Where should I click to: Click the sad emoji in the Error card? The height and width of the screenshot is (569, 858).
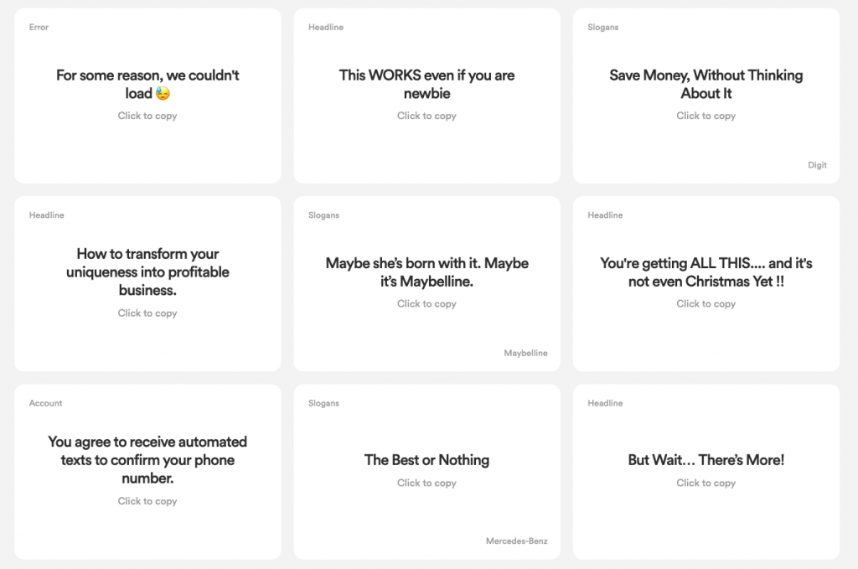[163, 94]
